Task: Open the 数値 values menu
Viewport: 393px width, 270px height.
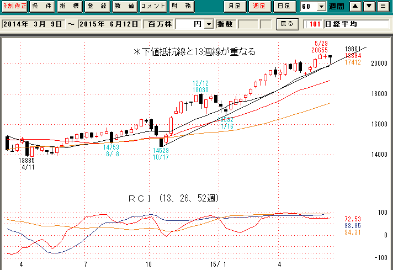Action: (125, 7)
